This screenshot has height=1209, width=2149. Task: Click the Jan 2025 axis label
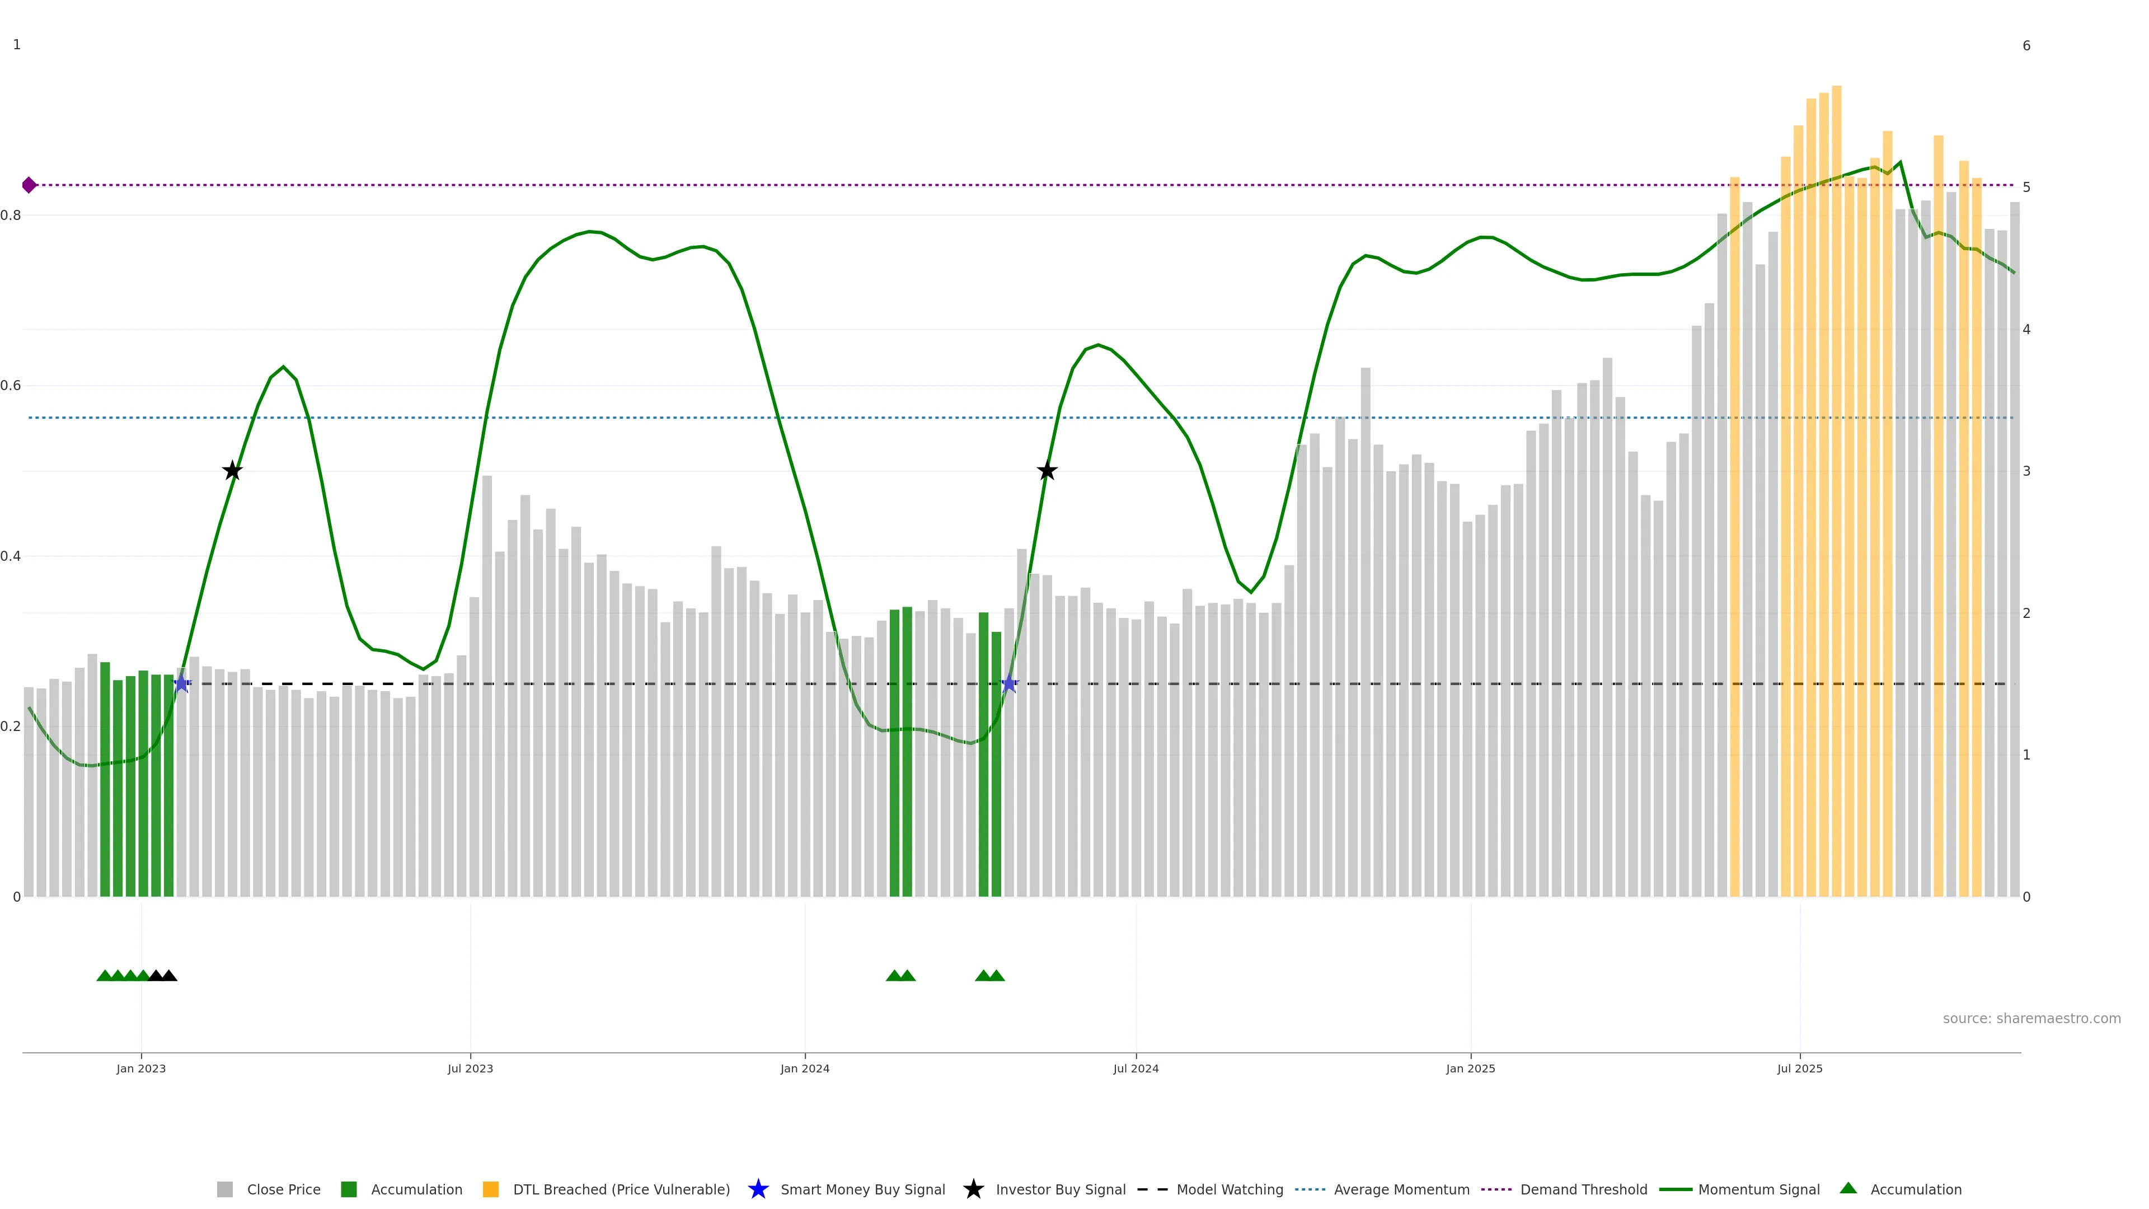click(x=1470, y=1069)
